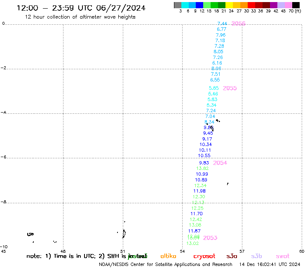
Task: Click the wave height value 10.55
Action: (204, 156)
